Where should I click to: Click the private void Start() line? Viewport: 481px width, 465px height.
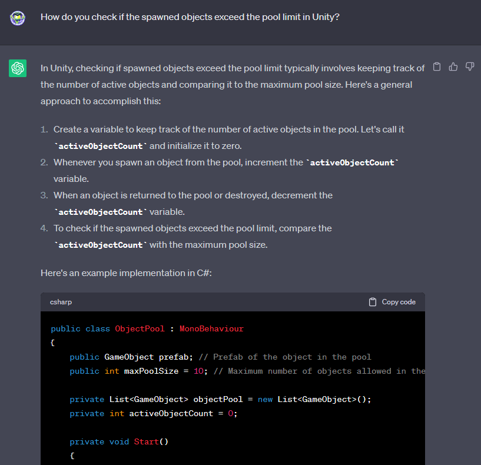point(119,442)
